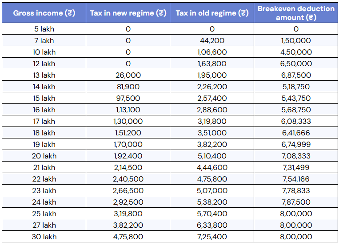Click the 26,000 new regime tax cell
This screenshot has height=245, width=339.
[x=128, y=75]
